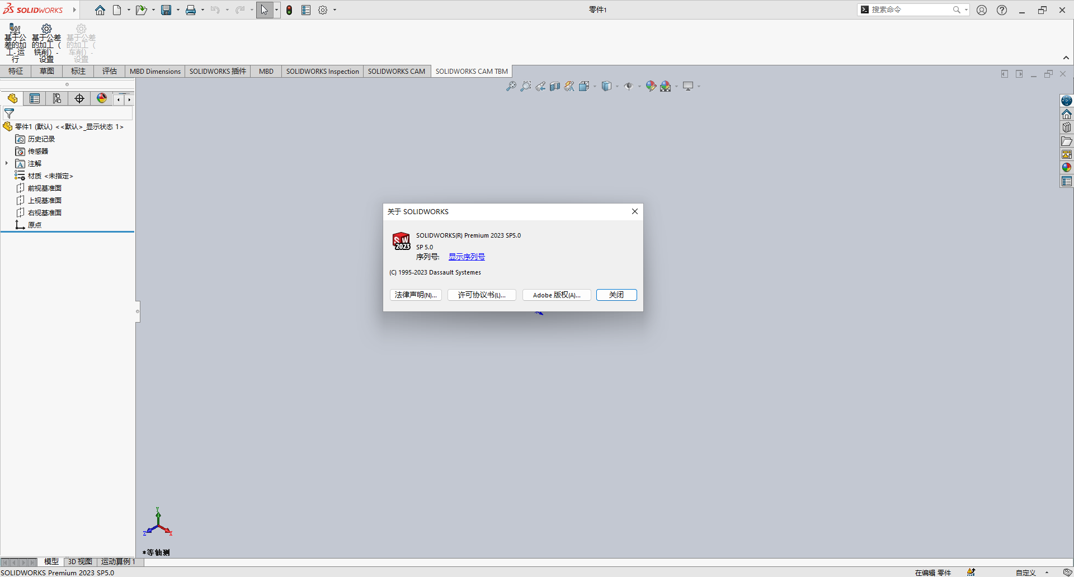Open Design Library icon in task pane
The height and width of the screenshot is (577, 1074).
[x=1067, y=127]
